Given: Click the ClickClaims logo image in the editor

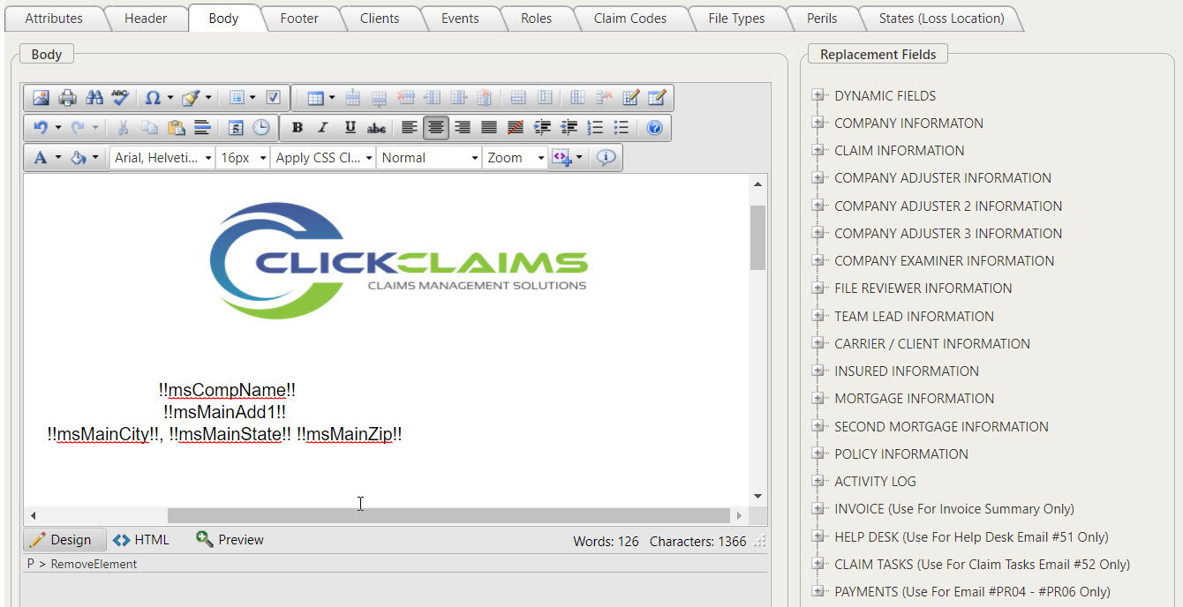Looking at the screenshot, I should click(x=398, y=260).
